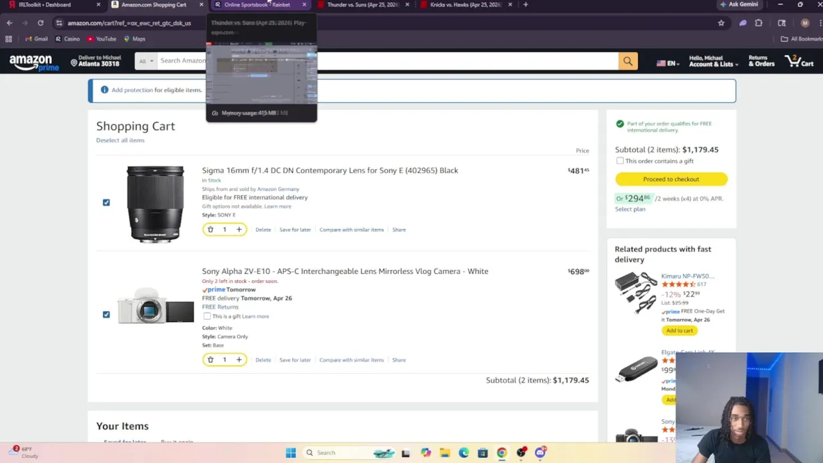Click Deliver to Michael Atlanta location

(x=96, y=61)
